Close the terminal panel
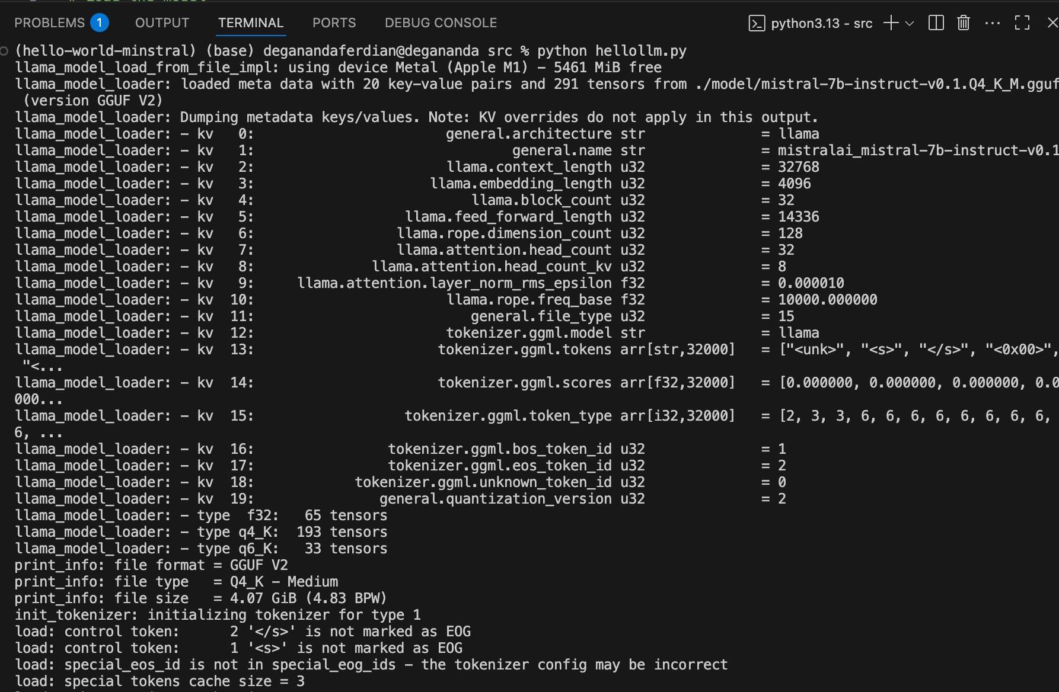This screenshot has height=692, width=1059. tap(1052, 23)
